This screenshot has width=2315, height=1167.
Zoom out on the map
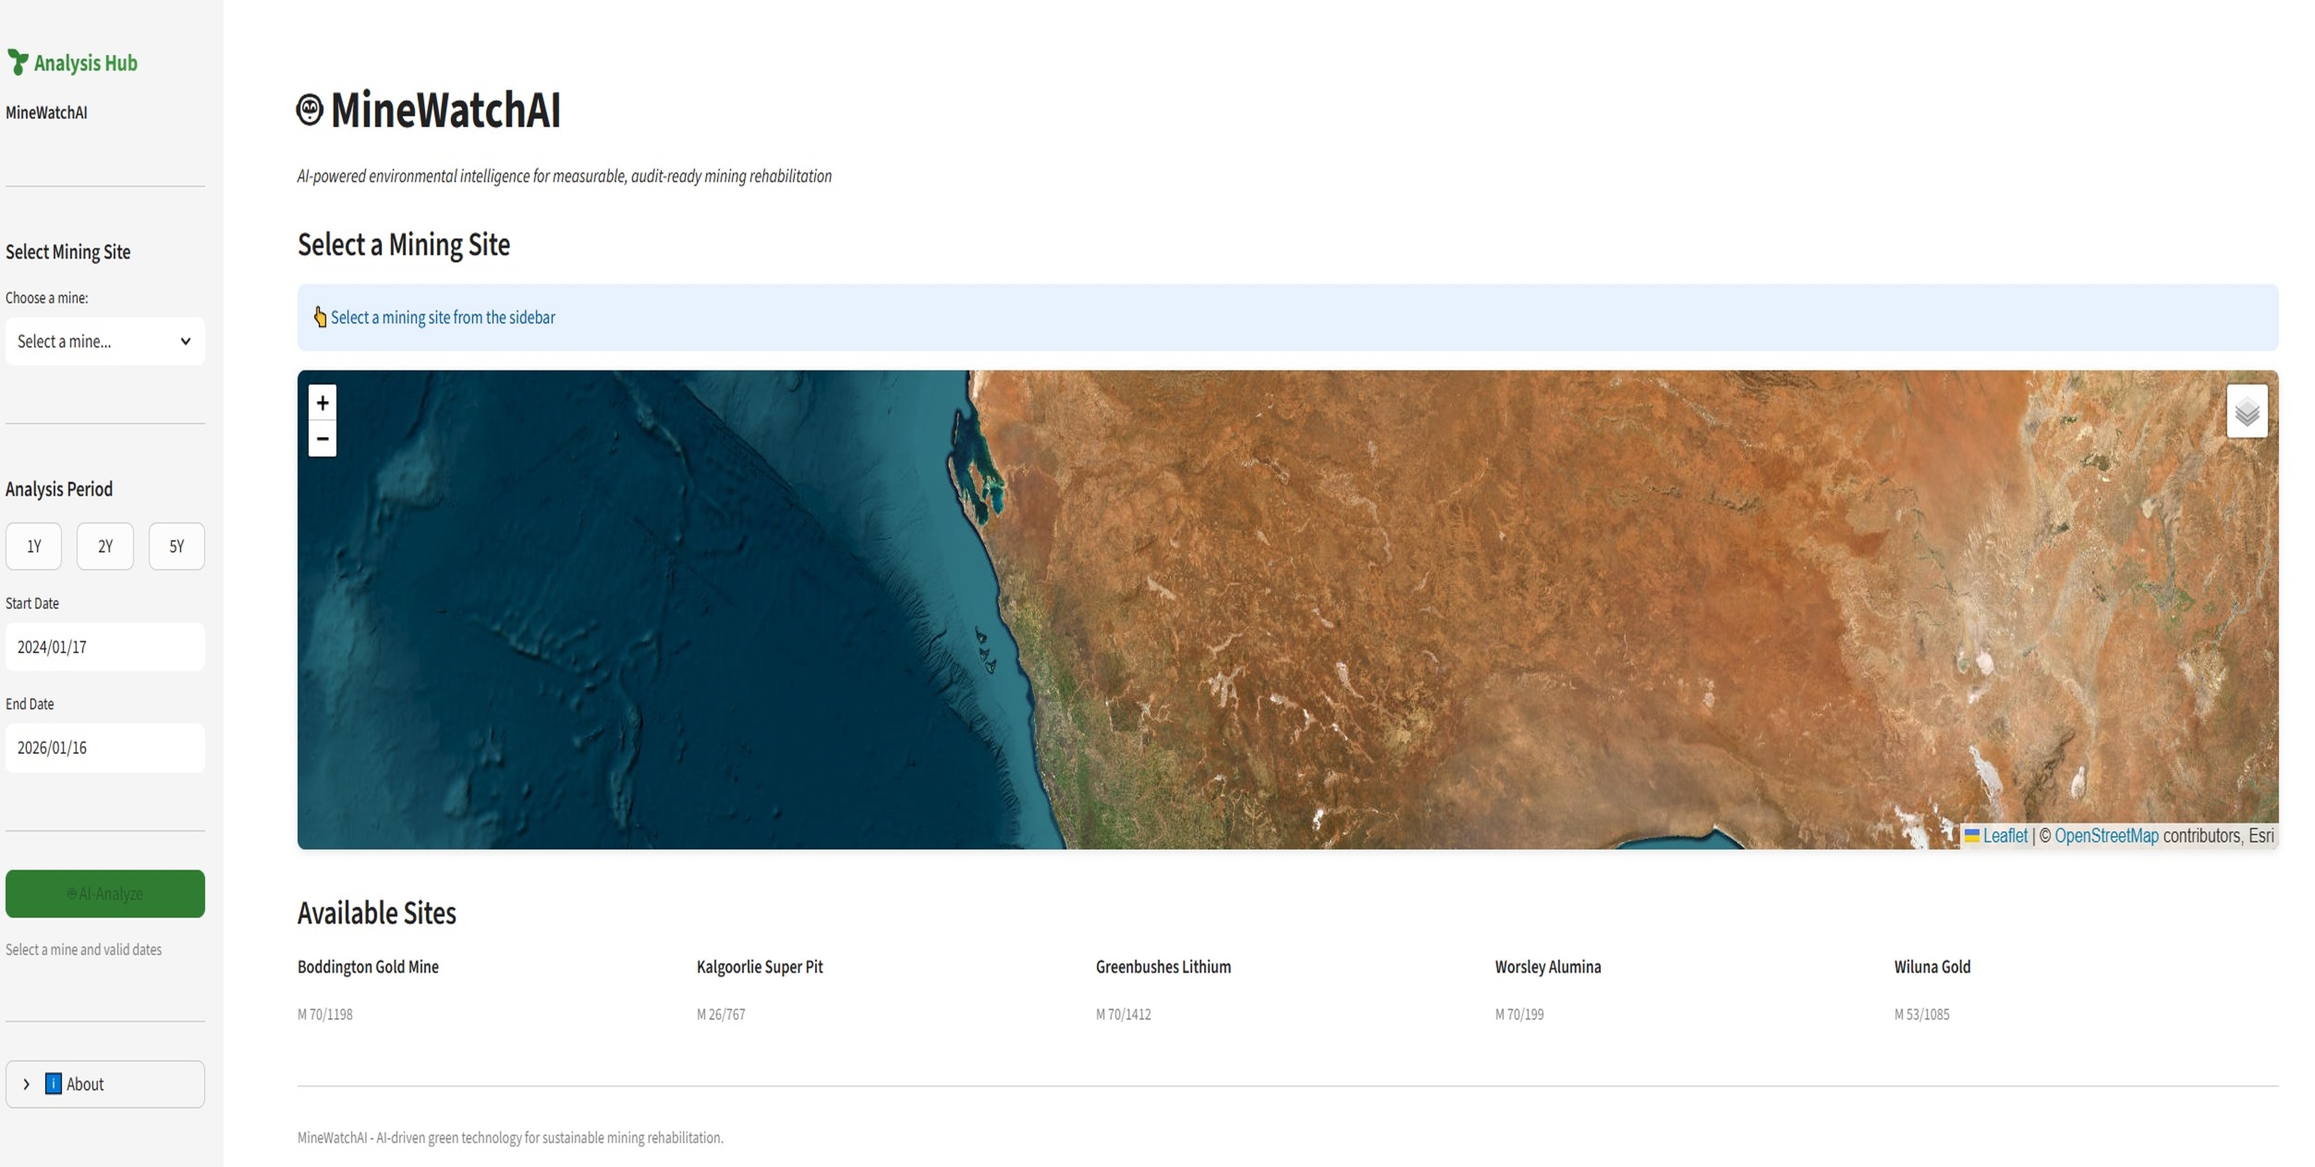[x=322, y=439]
